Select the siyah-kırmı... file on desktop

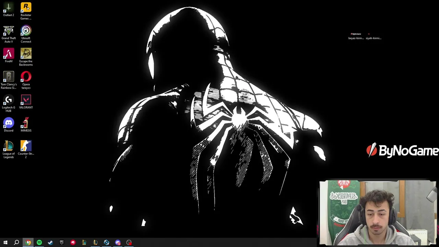373,36
